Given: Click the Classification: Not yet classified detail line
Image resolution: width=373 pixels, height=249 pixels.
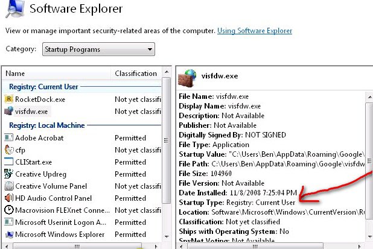Looking at the screenshot, I should point(229,222).
